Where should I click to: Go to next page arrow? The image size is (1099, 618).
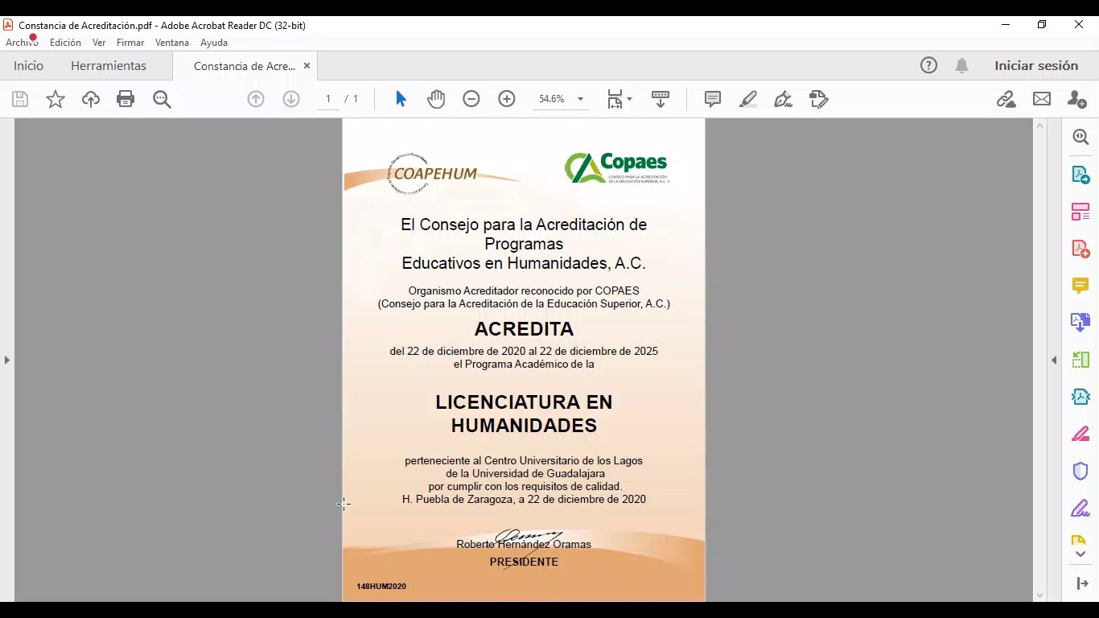(291, 99)
